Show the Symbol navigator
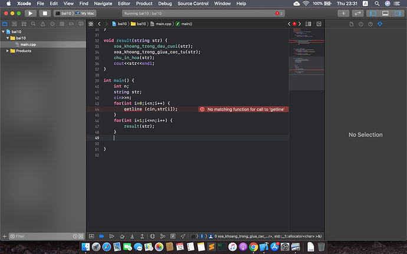 coord(24,24)
